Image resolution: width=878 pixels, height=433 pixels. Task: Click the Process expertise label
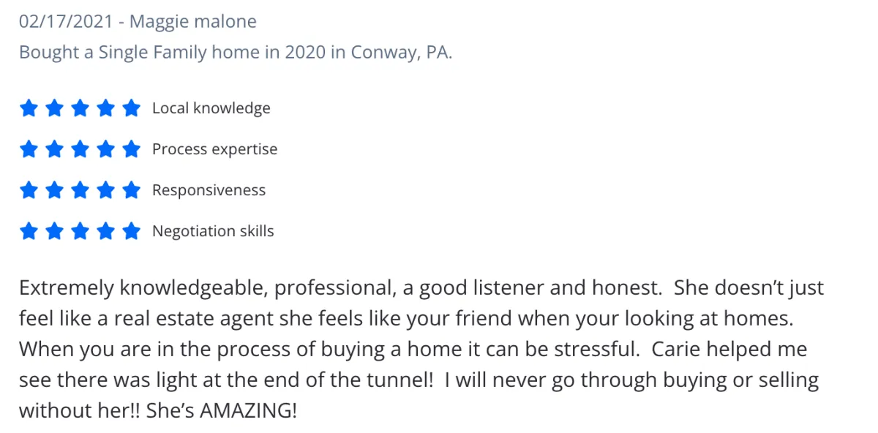point(215,149)
